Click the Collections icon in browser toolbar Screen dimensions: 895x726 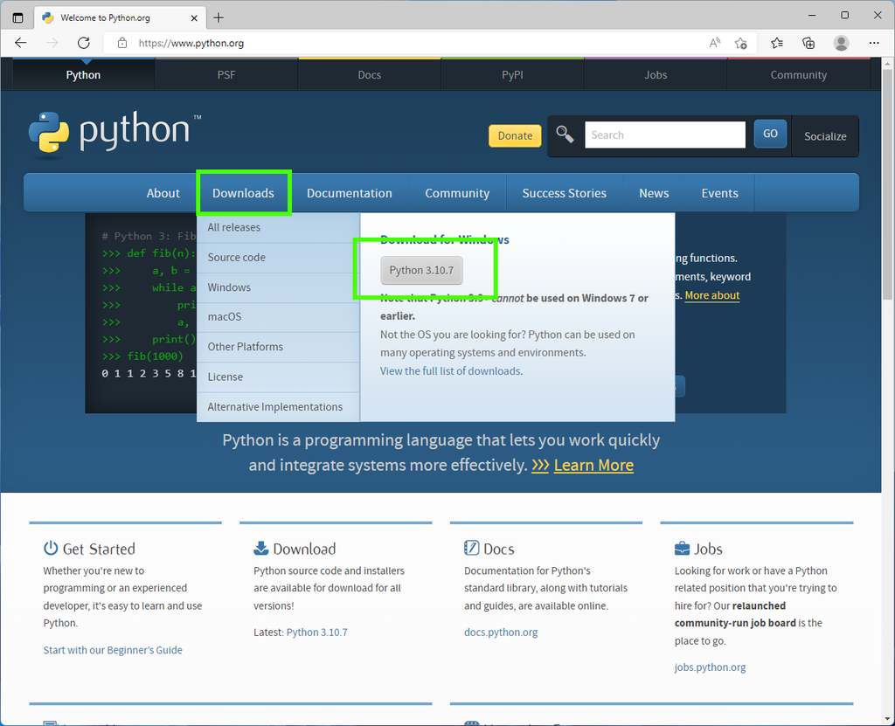click(808, 42)
